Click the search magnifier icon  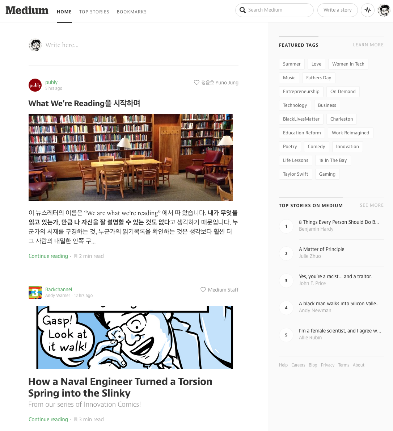pyautogui.click(x=242, y=10)
